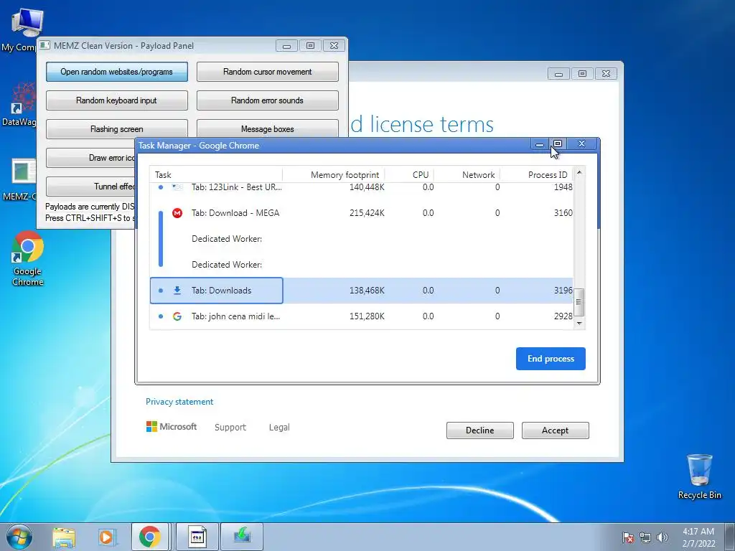This screenshot has width=735, height=551.
Task: Click the 138,468K memory value
Action: (x=367, y=291)
